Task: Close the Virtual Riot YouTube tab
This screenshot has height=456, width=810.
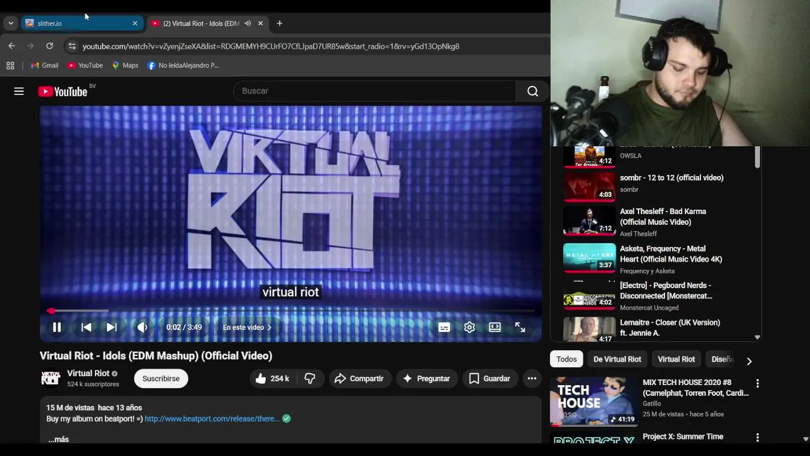Action: [x=260, y=23]
